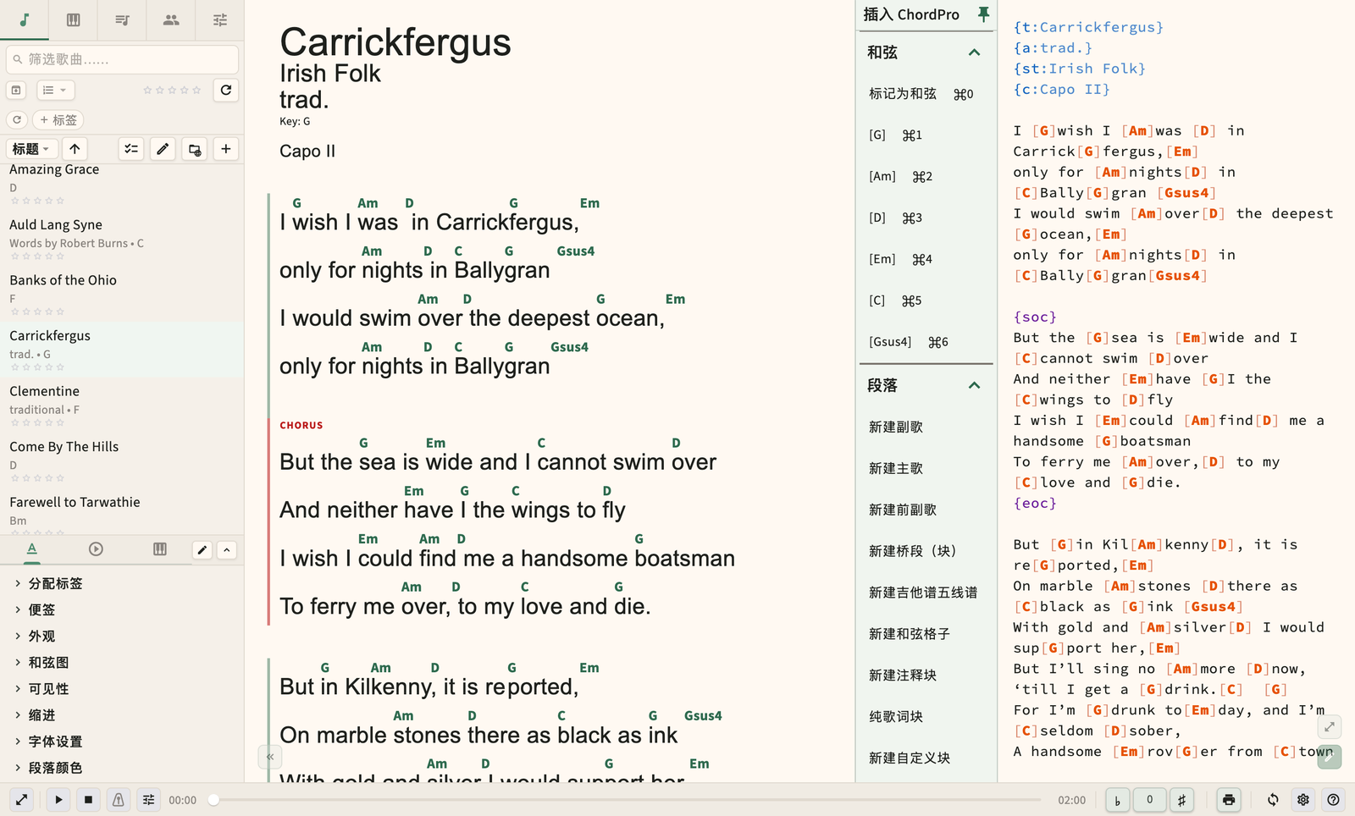Select the song 'Clementine' in the list
Screen dimensions: 1355x816
[122, 405]
